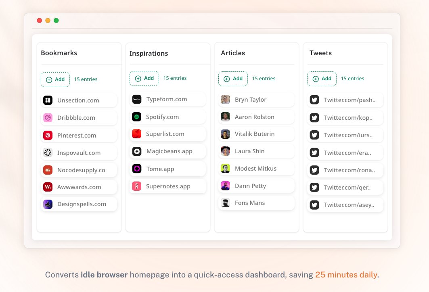This screenshot has width=429, height=292.
Task: Open the Twitter.com/kop tweet entry
Action: [x=345, y=117]
